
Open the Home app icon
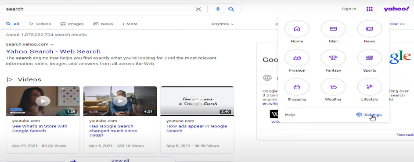(x=297, y=29)
